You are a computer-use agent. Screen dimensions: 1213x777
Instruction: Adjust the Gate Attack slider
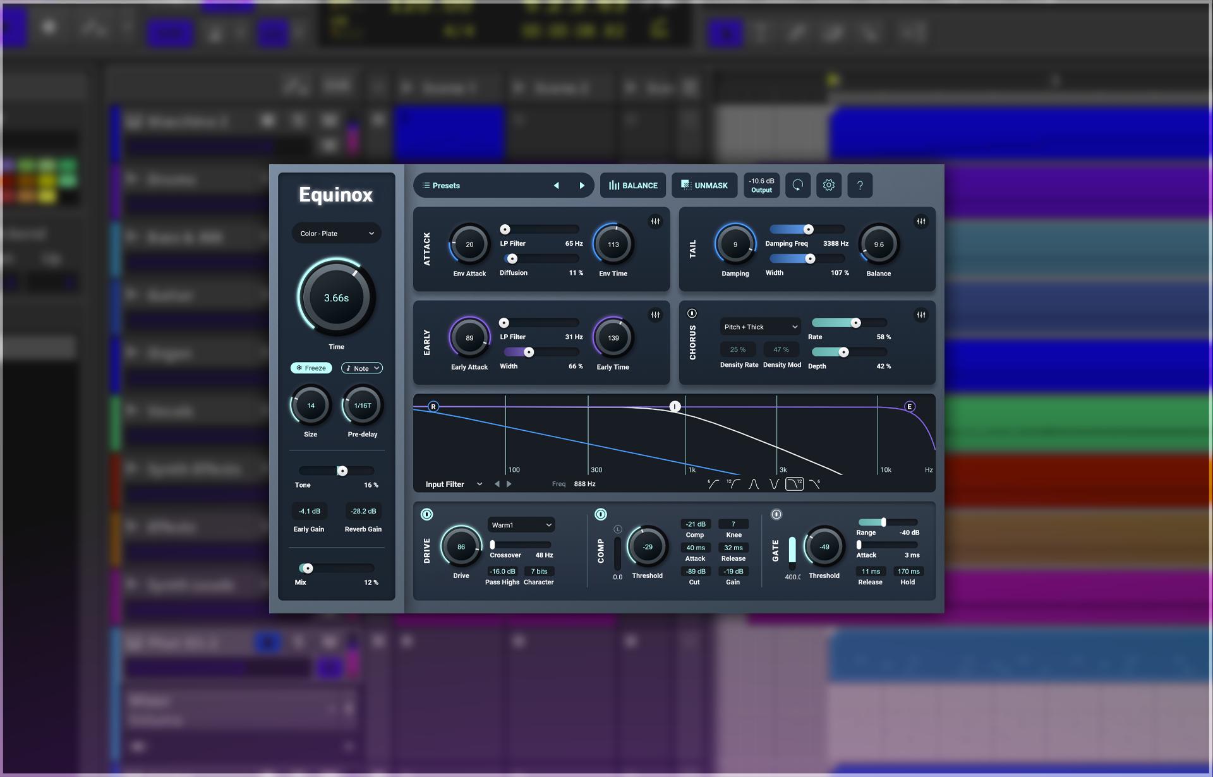pos(888,545)
